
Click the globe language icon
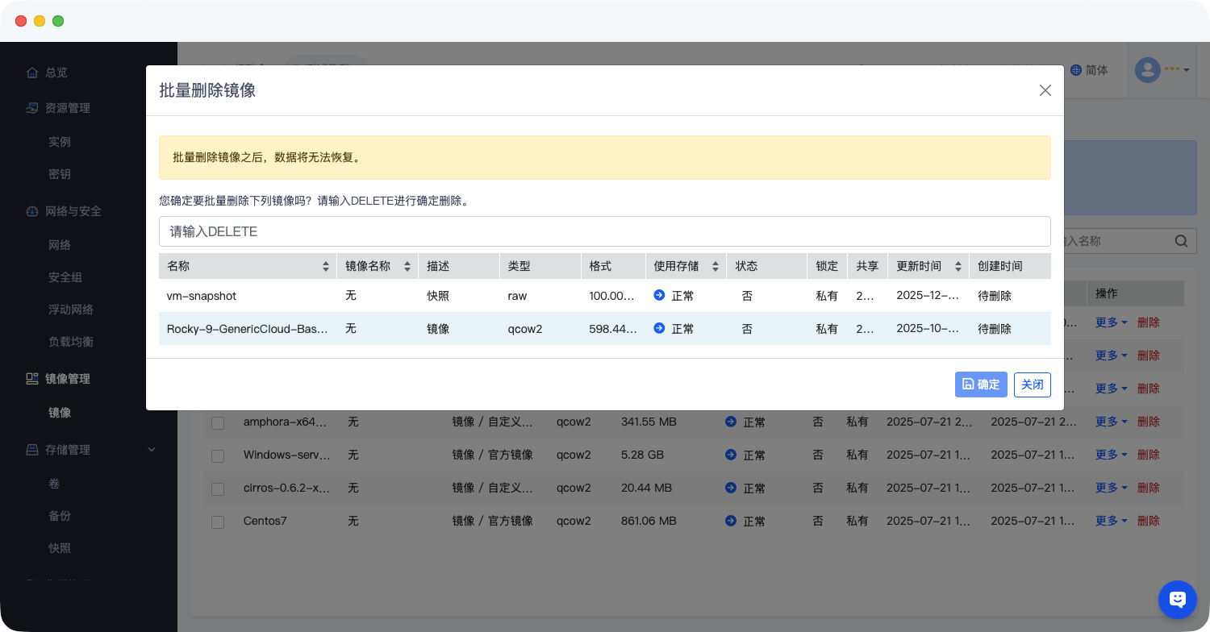pos(1075,70)
